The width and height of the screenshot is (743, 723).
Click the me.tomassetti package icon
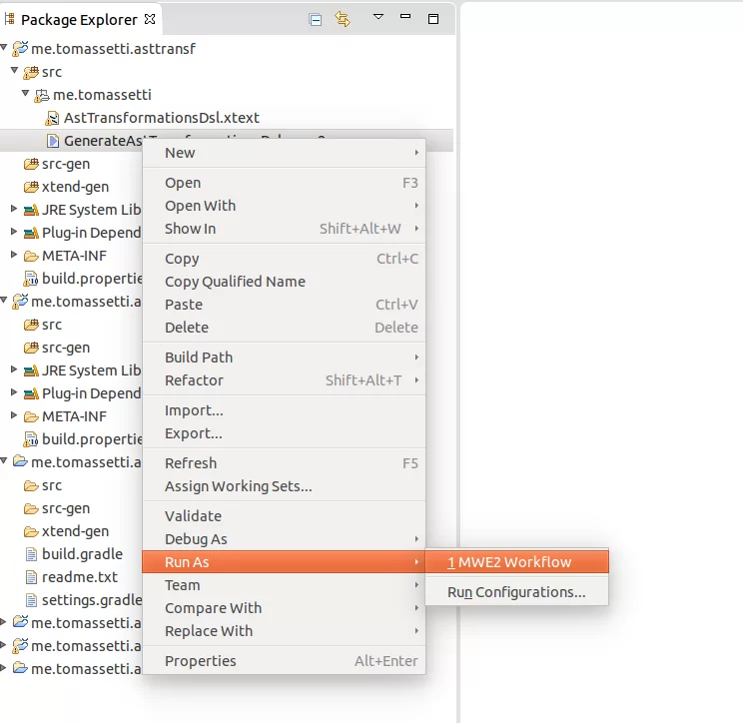tap(42, 95)
